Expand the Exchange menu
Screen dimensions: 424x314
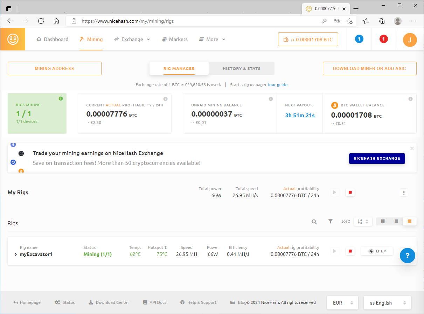point(132,39)
